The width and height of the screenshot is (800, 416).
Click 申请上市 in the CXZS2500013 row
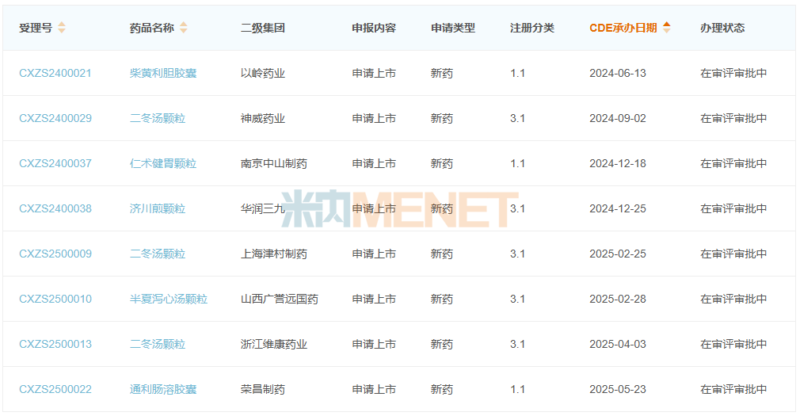coord(374,344)
